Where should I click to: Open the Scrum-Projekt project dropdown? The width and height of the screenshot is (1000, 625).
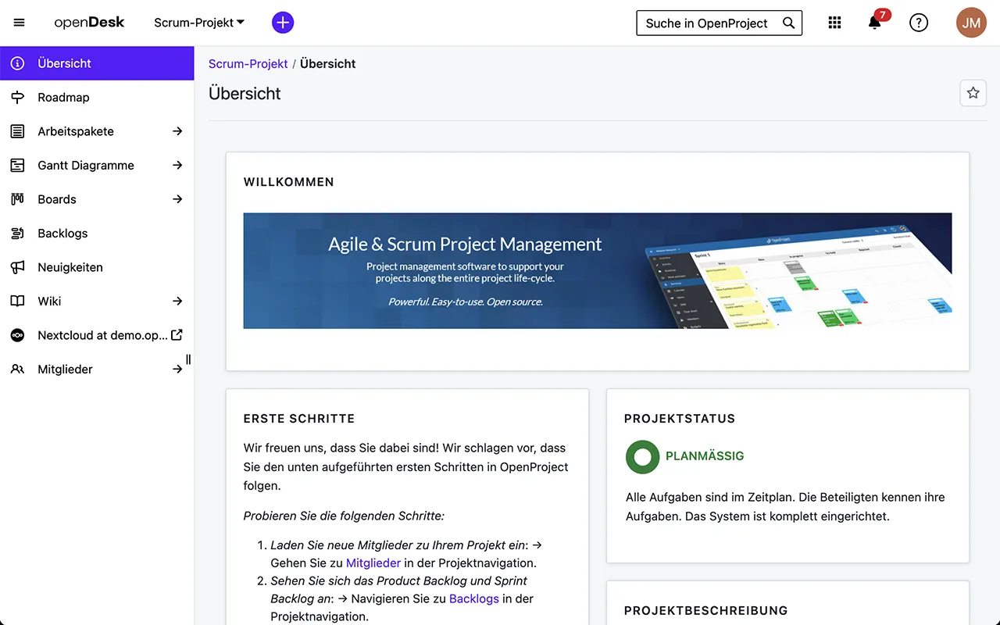(x=198, y=22)
